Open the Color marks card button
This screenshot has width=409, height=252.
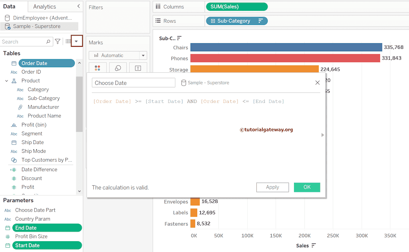pos(97,68)
